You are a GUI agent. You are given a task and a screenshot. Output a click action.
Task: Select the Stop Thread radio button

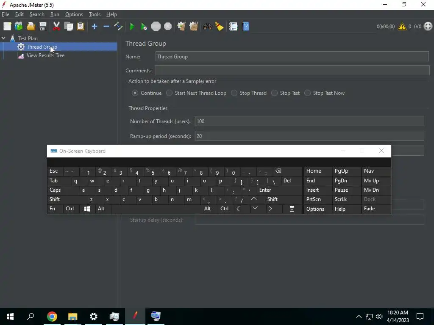click(234, 93)
